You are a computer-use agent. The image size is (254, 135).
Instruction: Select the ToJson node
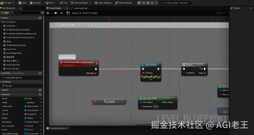click(109, 102)
